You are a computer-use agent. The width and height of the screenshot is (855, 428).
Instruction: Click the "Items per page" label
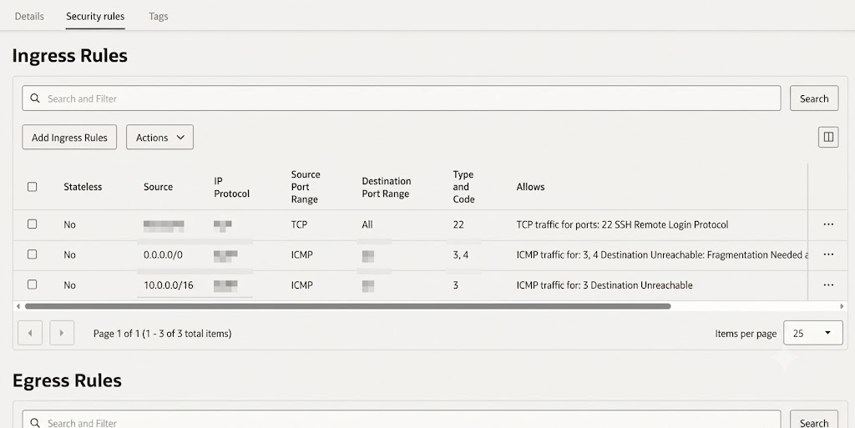click(746, 334)
